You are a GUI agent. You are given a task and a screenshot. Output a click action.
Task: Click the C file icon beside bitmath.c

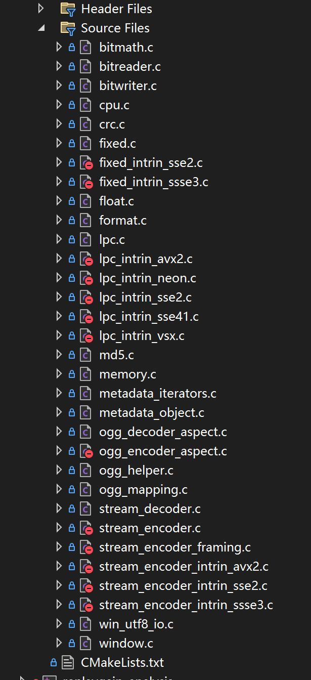click(x=85, y=47)
